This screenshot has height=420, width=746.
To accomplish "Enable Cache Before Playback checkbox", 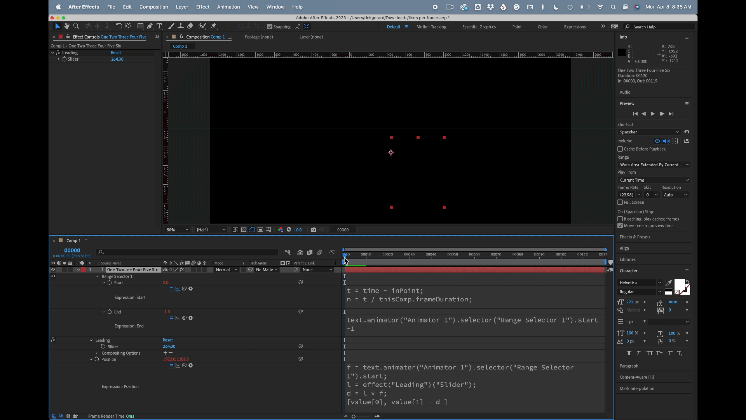I will (620, 149).
